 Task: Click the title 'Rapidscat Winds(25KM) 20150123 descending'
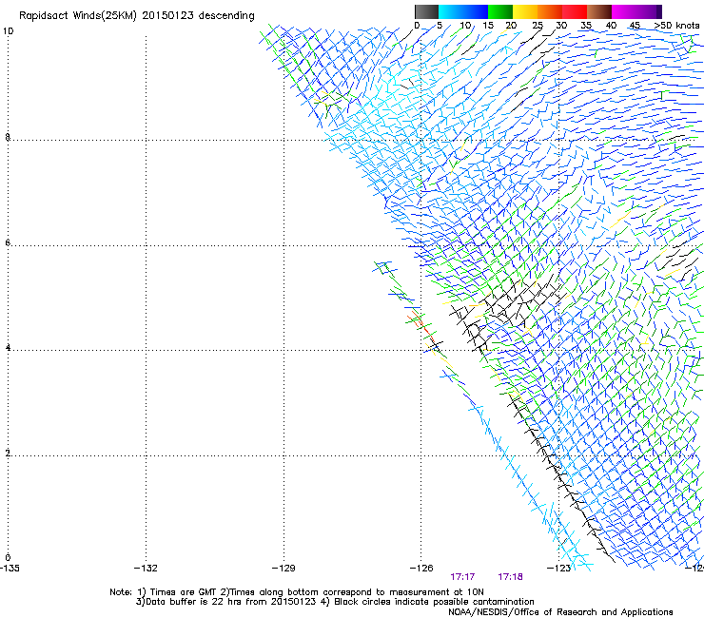point(136,16)
